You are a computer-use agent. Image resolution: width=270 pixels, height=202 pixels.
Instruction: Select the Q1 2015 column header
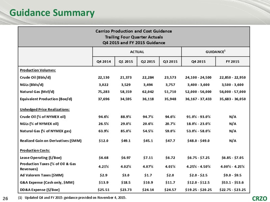126,62
